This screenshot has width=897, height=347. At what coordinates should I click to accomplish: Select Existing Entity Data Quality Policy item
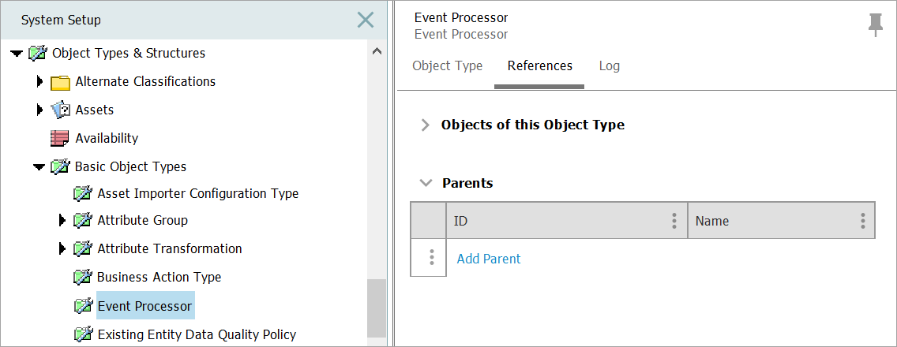(196, 334)
